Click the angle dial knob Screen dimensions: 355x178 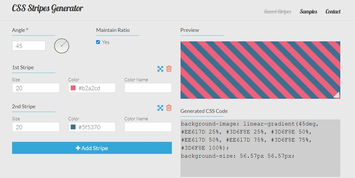click(62, 46)
